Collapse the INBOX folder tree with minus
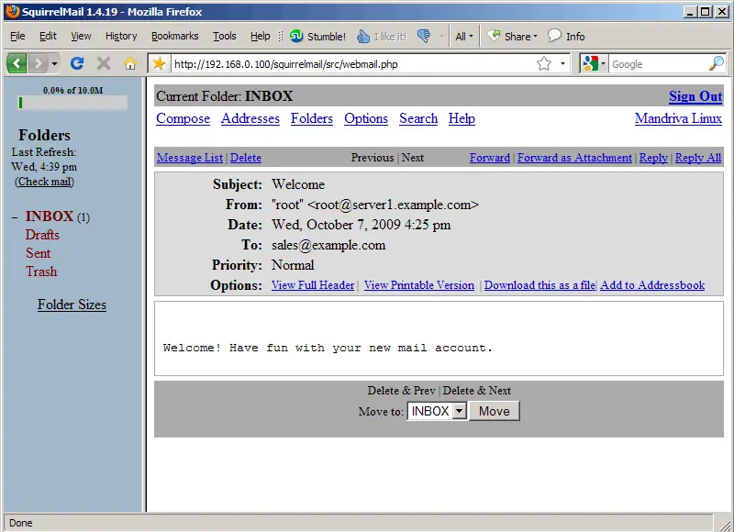 pos(15,217)
